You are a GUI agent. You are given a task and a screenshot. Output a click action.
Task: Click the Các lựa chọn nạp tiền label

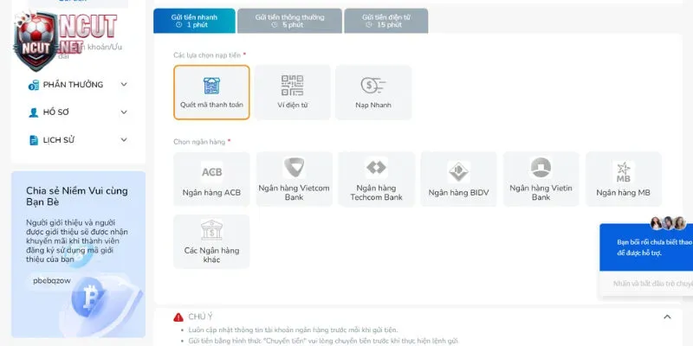tap(207, 55)
